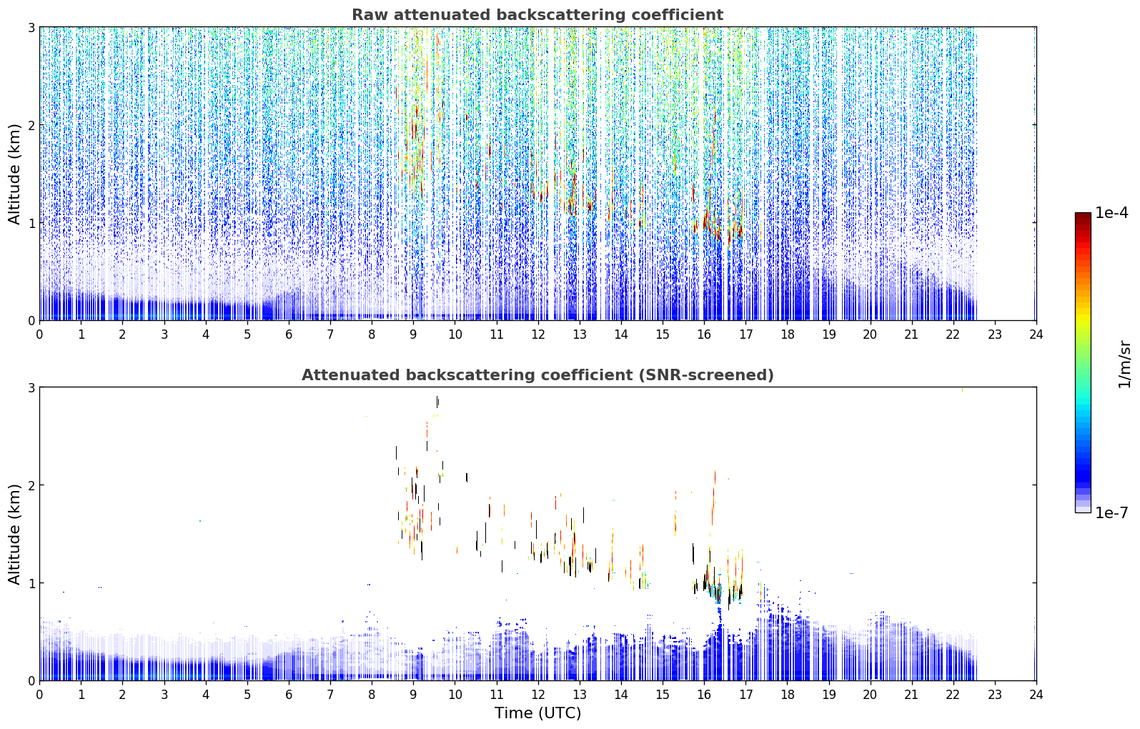Click hour 24 tick on top plot
The width and height of the screenshot is (1140, 729).
(1036, 334)
